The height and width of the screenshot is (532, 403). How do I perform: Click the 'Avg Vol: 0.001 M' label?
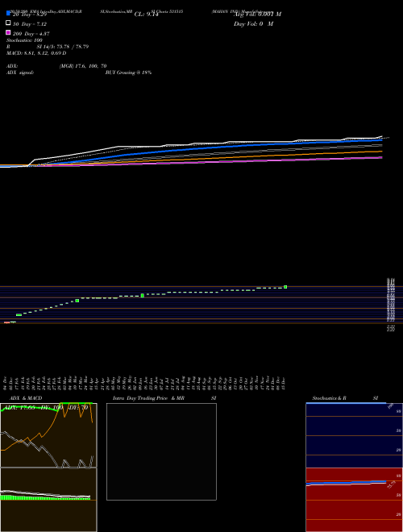257,15
